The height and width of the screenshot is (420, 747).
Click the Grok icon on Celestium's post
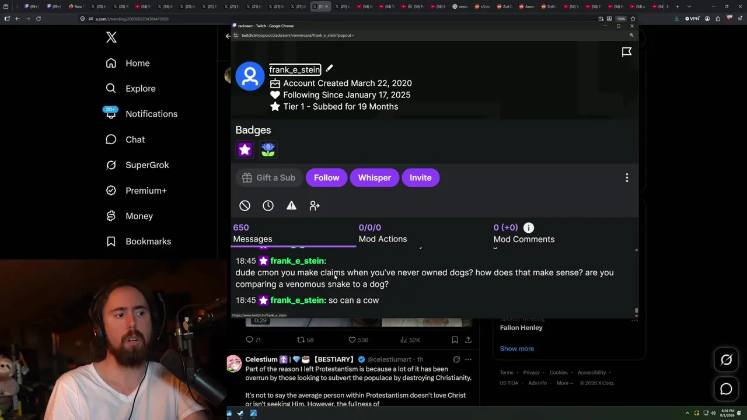456,359
